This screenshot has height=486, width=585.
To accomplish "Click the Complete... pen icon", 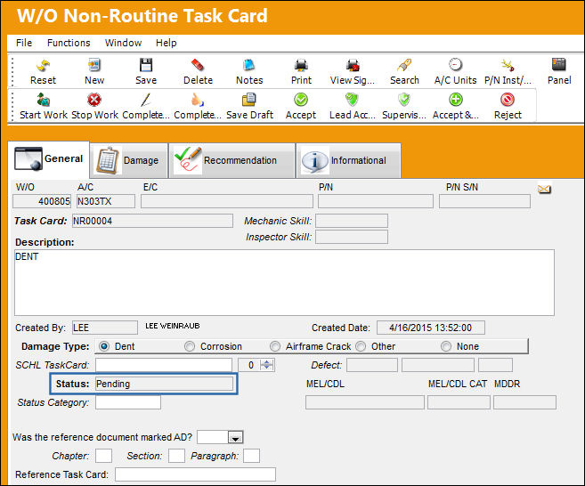I will [146, 100].
